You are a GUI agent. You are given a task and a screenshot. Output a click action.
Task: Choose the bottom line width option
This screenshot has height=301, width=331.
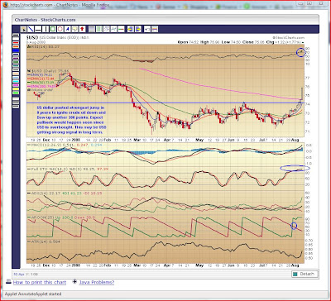[16, 106]
